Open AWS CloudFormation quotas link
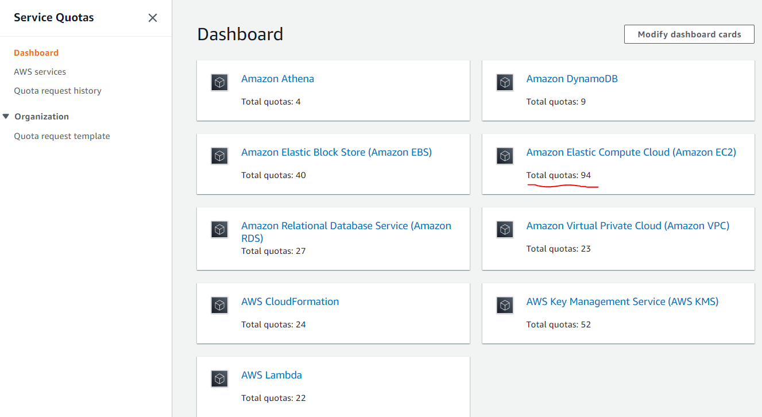 tap(290, 302)
